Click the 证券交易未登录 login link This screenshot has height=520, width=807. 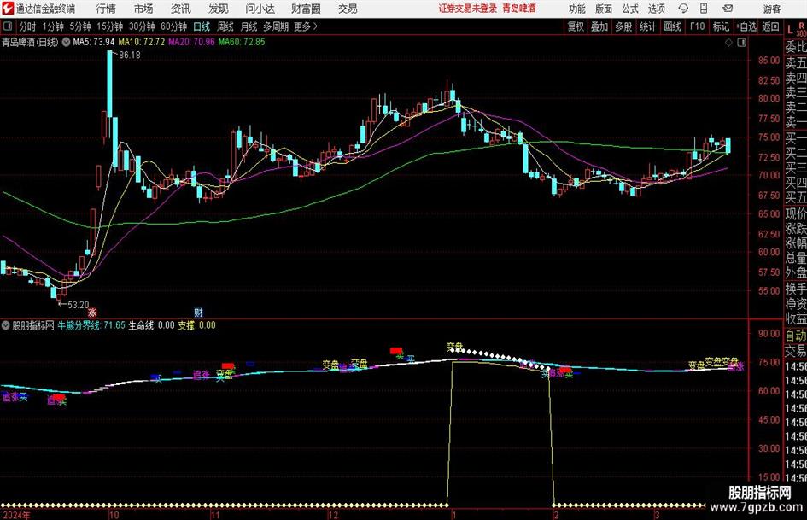tap(468, 9)
